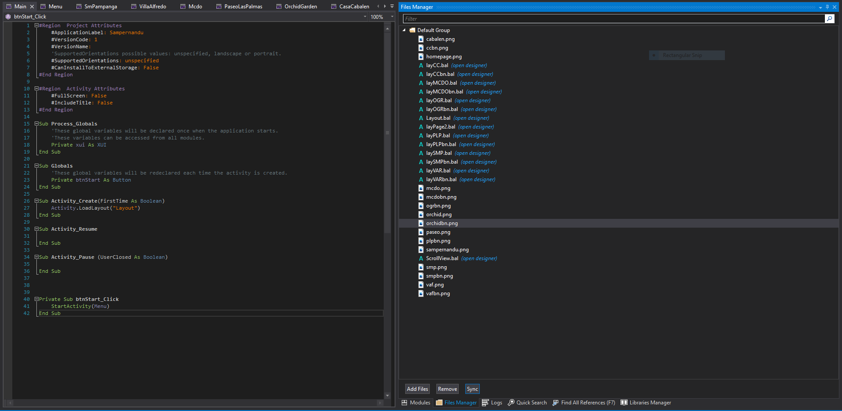Click the Modules panel icon
The height and width of the screenshot is (411, 842).
(x=404, y=403)
